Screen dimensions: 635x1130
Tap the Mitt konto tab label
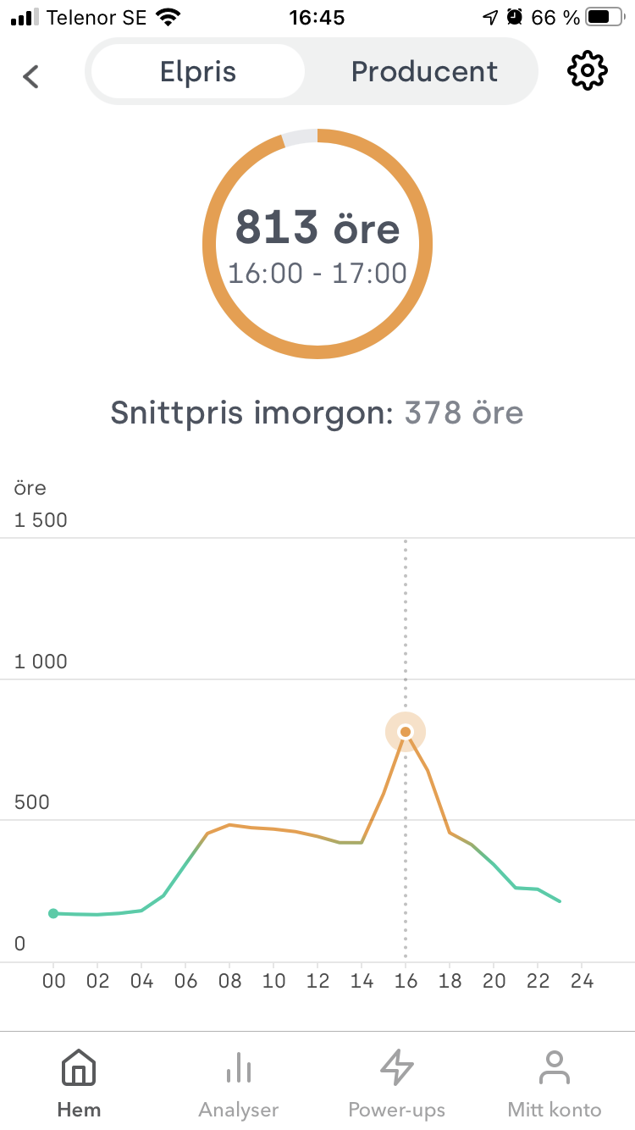[555, 1110]
